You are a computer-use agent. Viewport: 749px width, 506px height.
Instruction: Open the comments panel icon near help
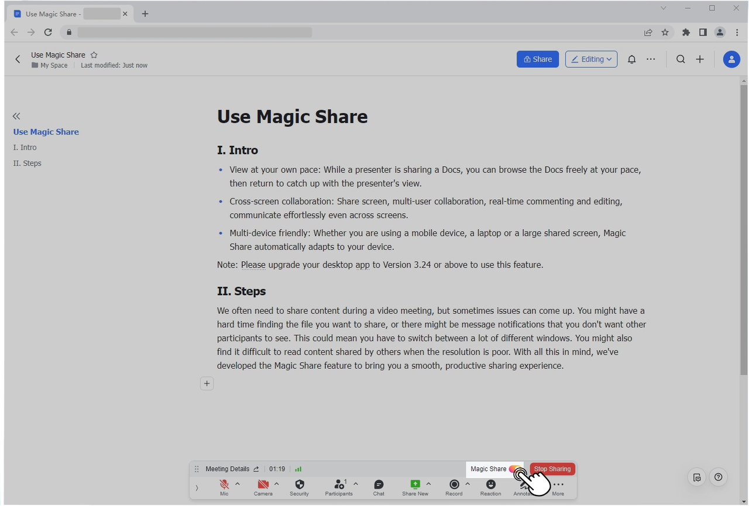point(697,477)
